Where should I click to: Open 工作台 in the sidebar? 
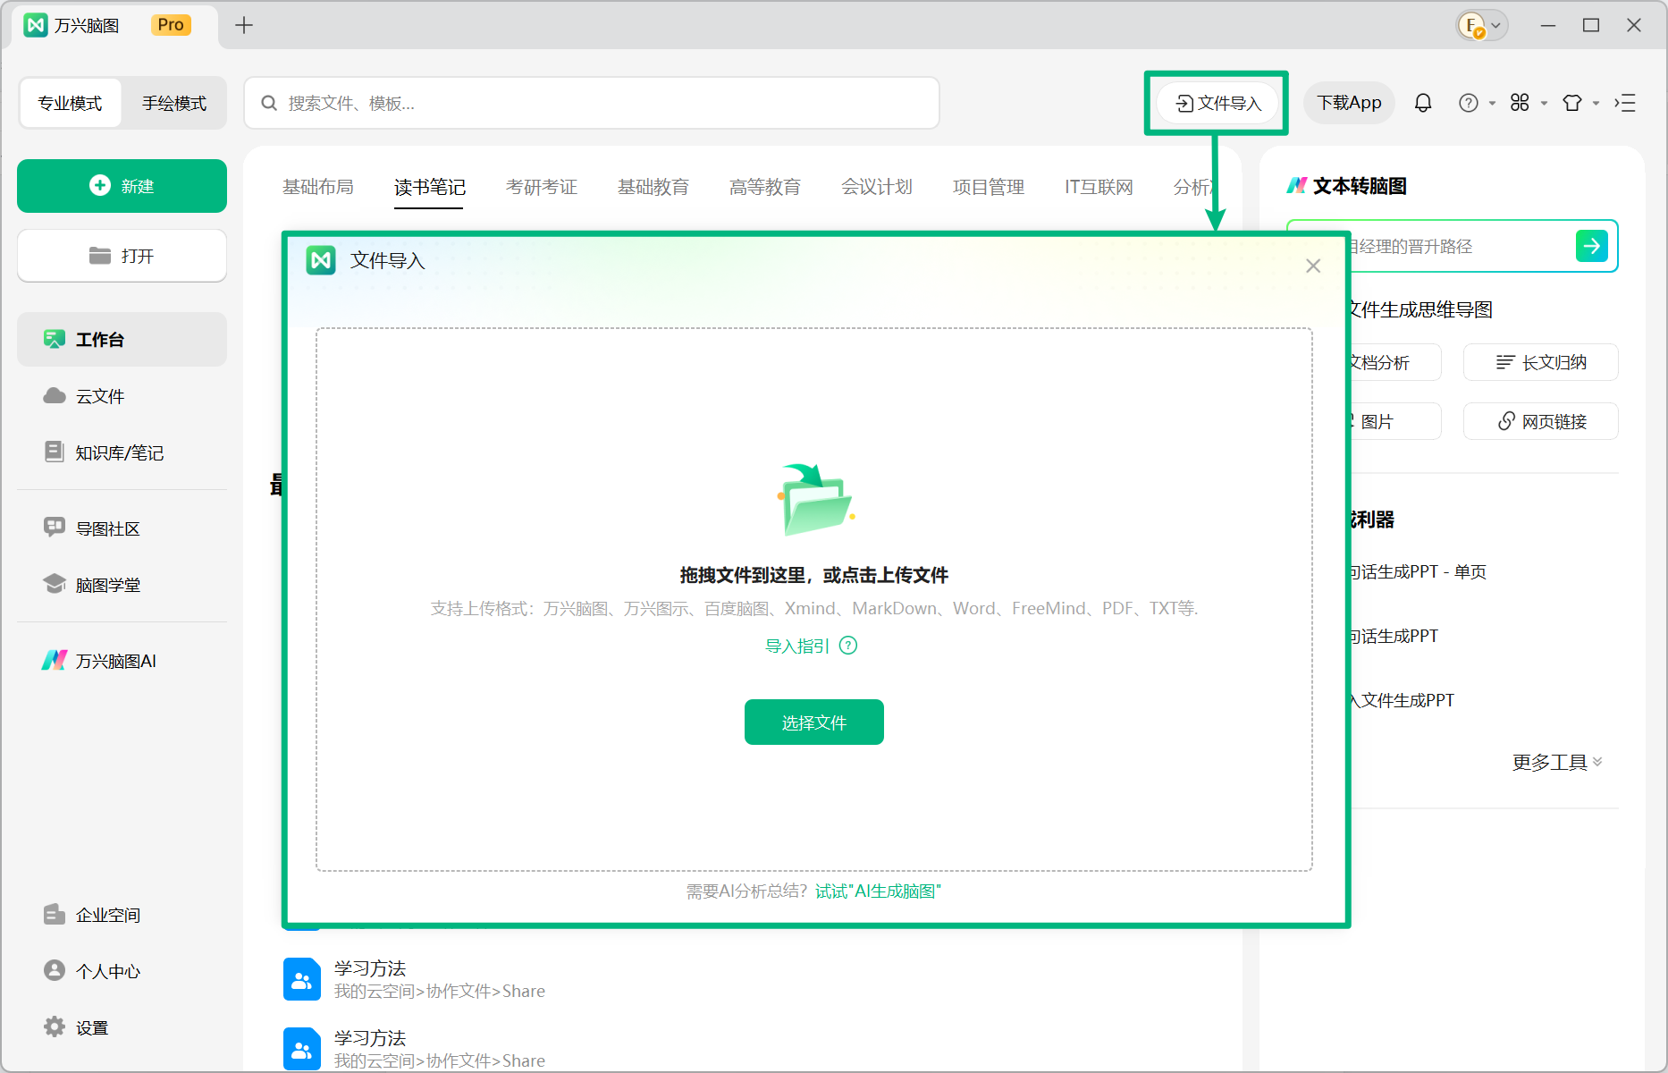tap(122, 339)
